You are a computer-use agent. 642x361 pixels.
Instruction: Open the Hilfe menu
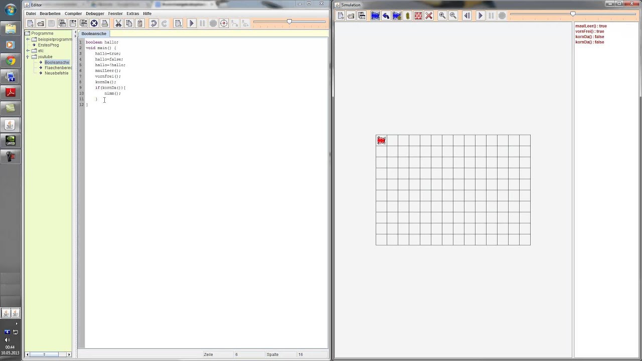(x=147, y=14)
